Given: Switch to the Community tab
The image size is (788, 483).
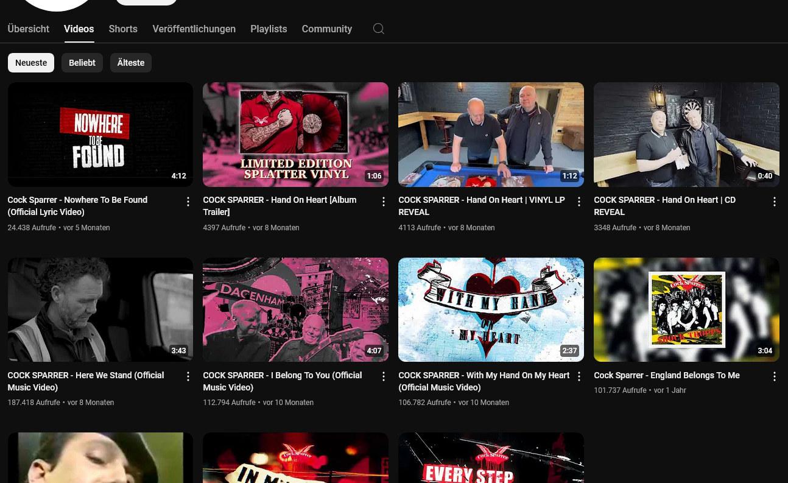Looking at the screenshot, I should click(327, 29).
